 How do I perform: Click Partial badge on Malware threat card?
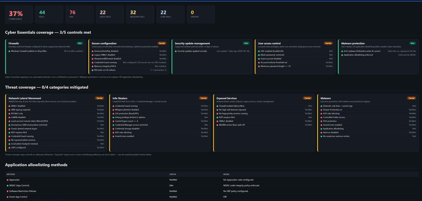coord(411,98)
